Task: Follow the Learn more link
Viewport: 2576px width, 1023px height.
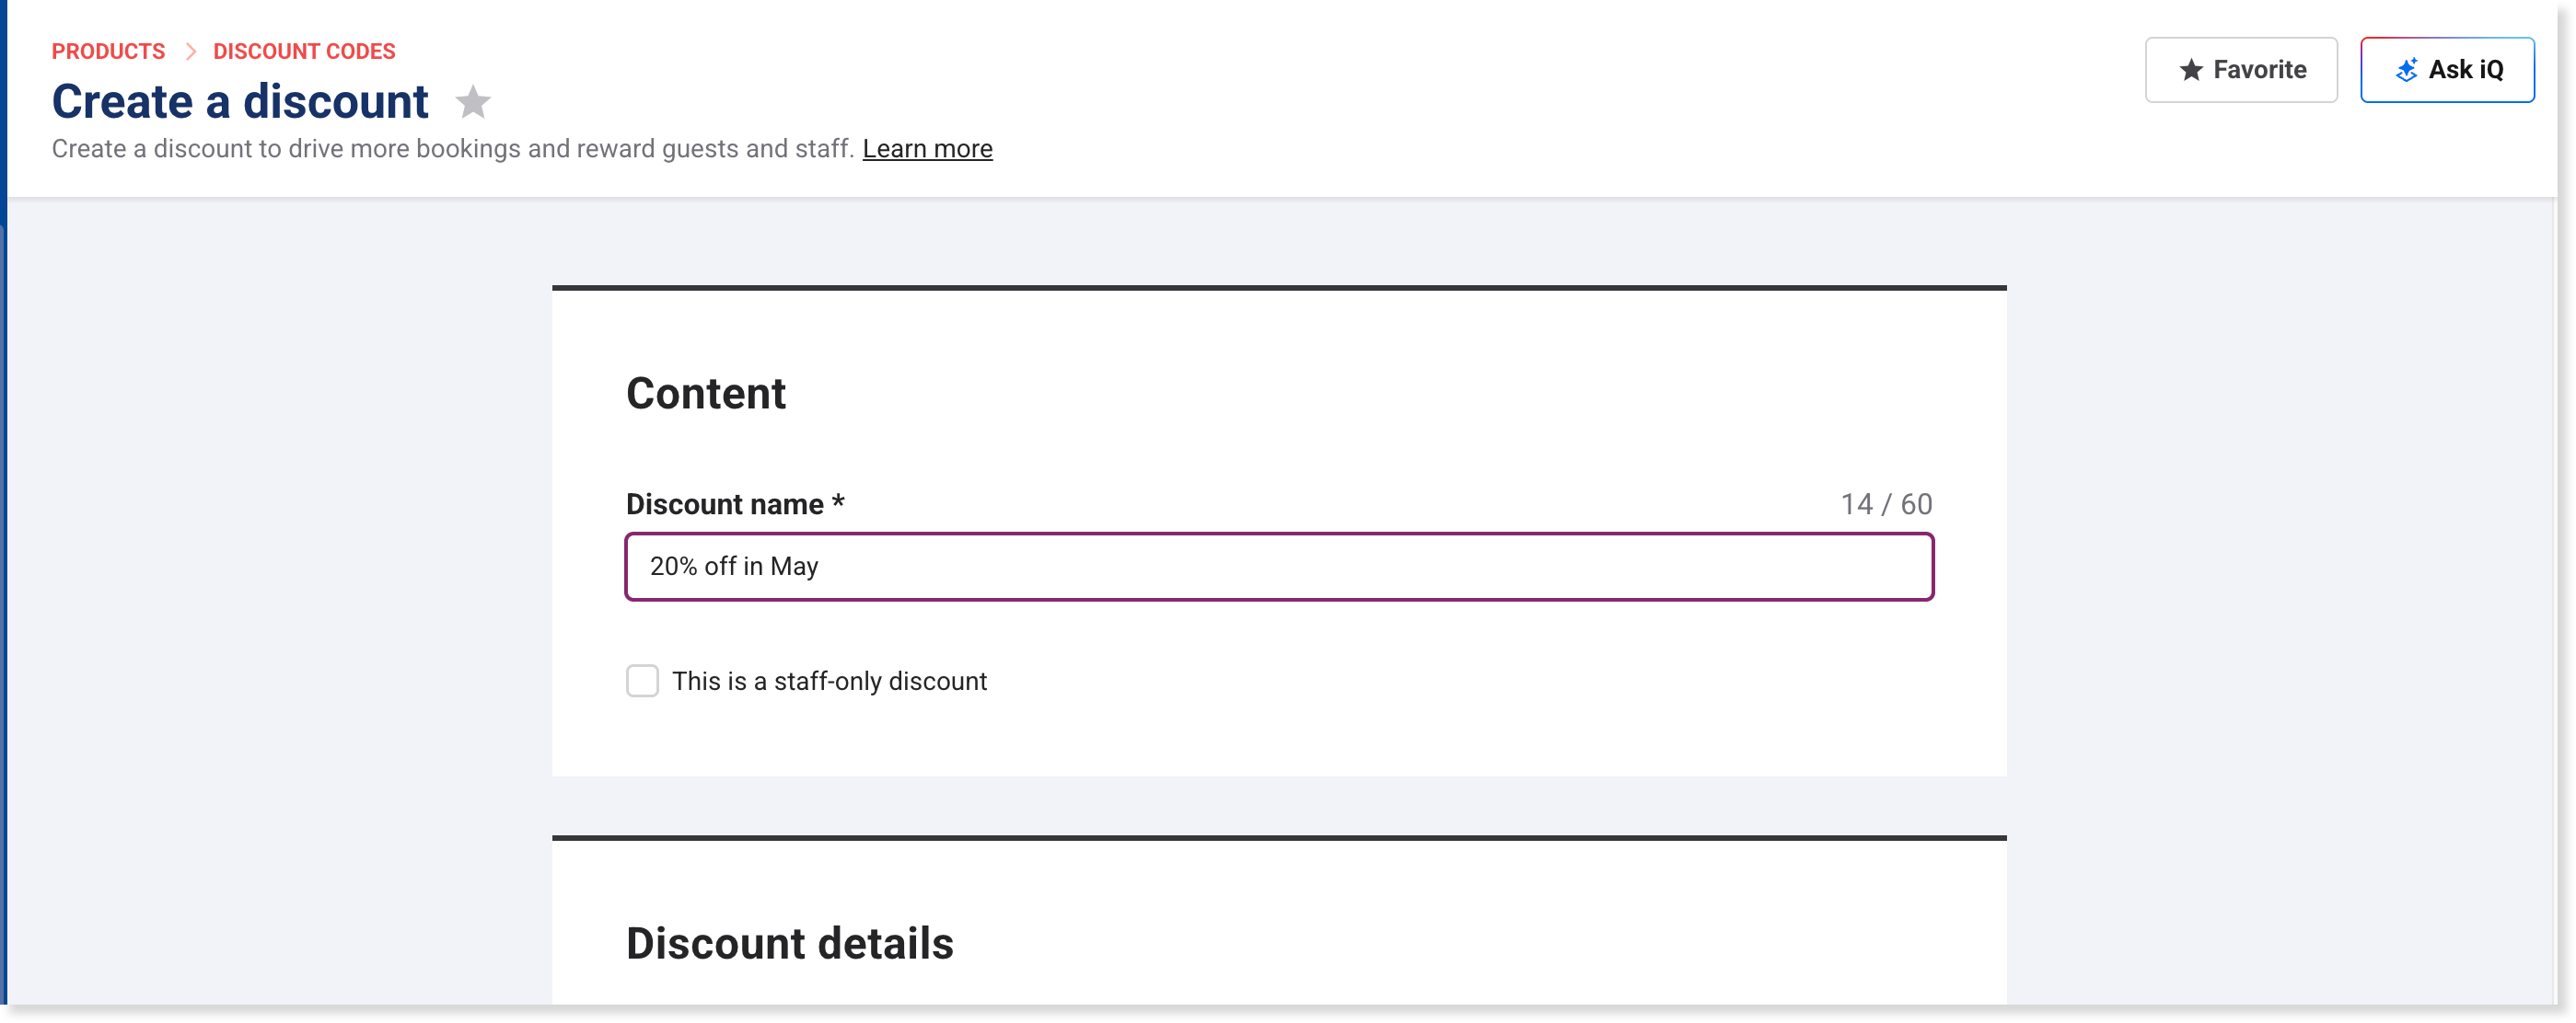Action: click(x=927, y=149)
